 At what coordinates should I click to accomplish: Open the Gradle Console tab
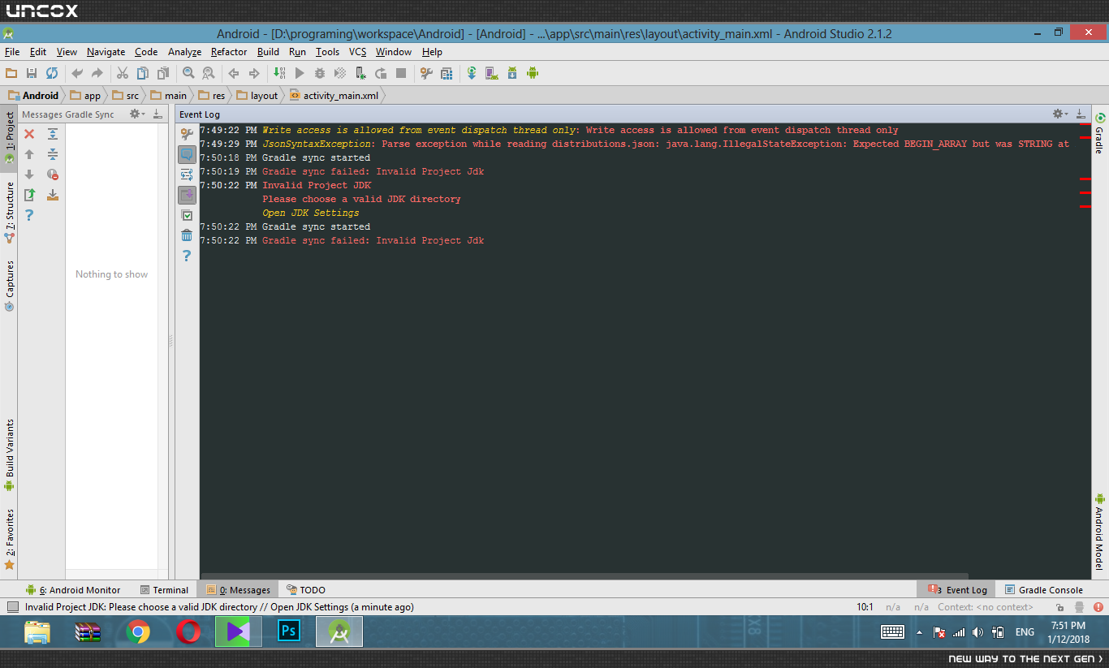tap(1044, 590)
